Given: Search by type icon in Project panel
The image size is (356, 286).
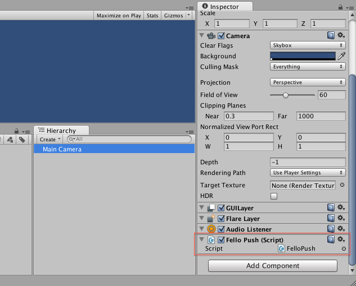Looking at the screenshot, I should click(x=10, y=140).
